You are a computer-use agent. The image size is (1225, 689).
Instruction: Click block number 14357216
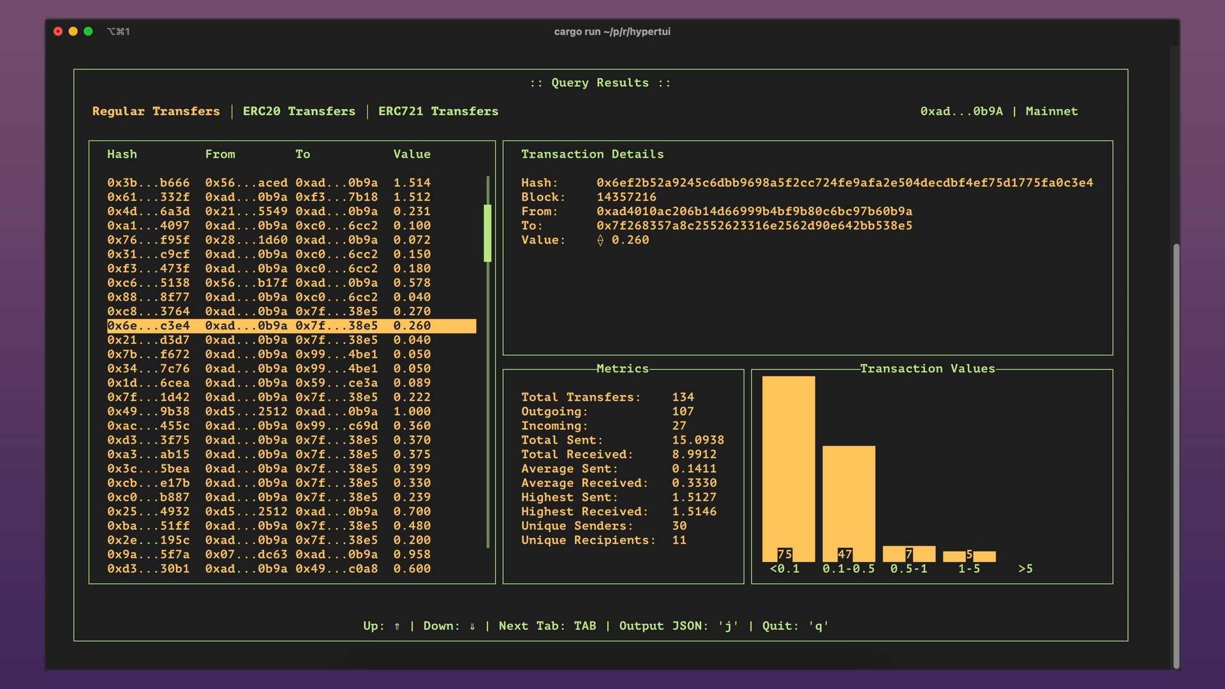click(x=627, y=197)
